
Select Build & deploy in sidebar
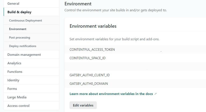coord(19,12)
